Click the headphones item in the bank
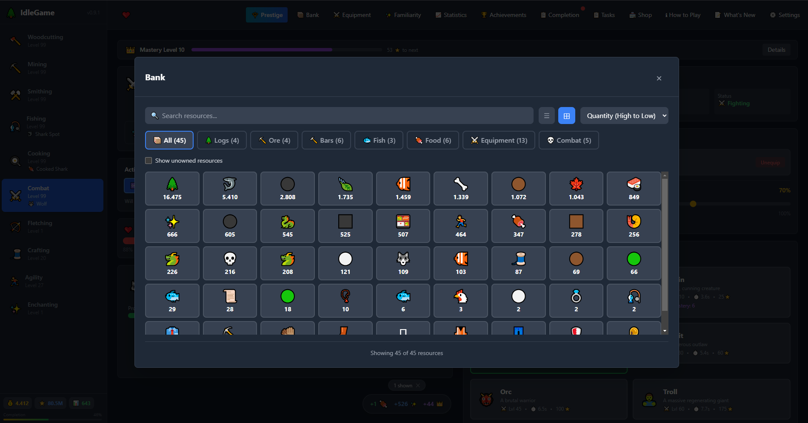This screenshot has width=808, height=423. pyautogui.click(x=634, y=301)
